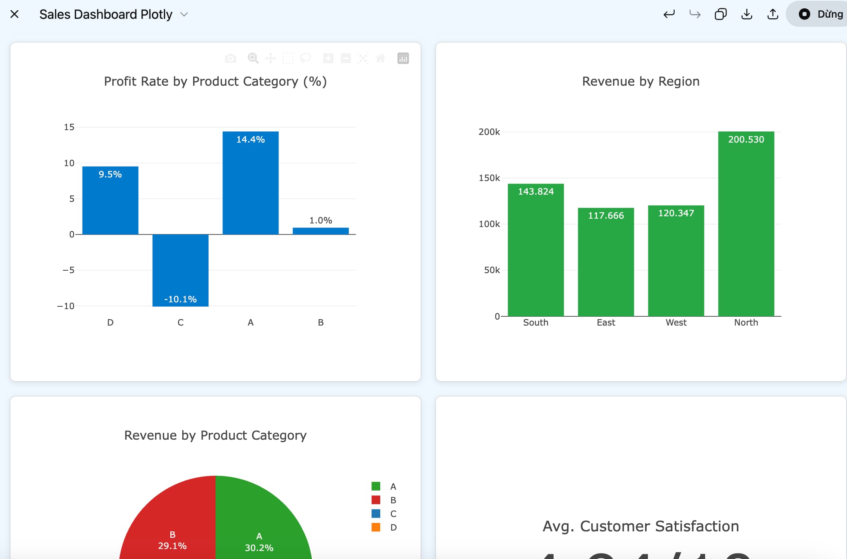Image resolution: width=847 pixels, height=559 pixels.
Task: Click the -10.1% bar for category C
Action: click(x=180, y=271)
